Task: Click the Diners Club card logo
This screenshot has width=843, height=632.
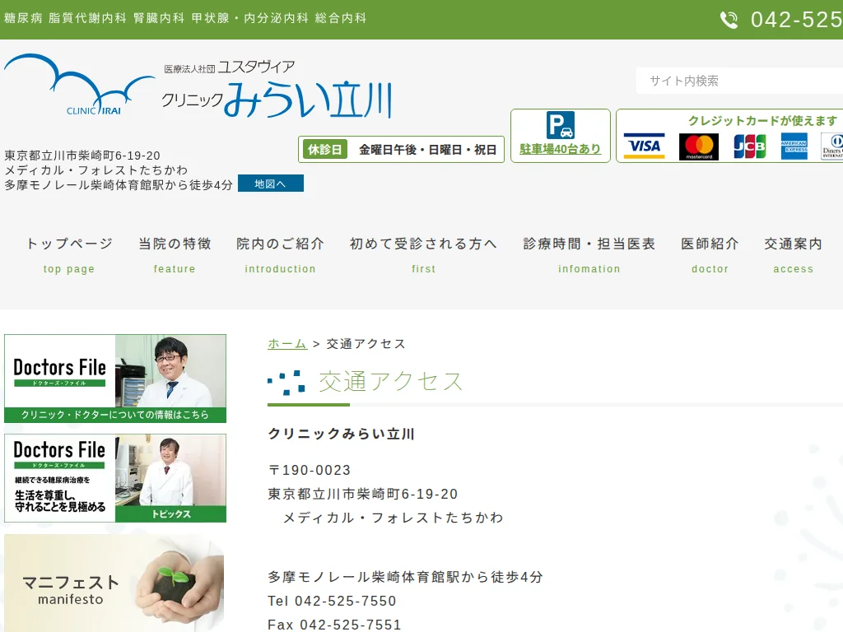Action: tap(832, 146)
